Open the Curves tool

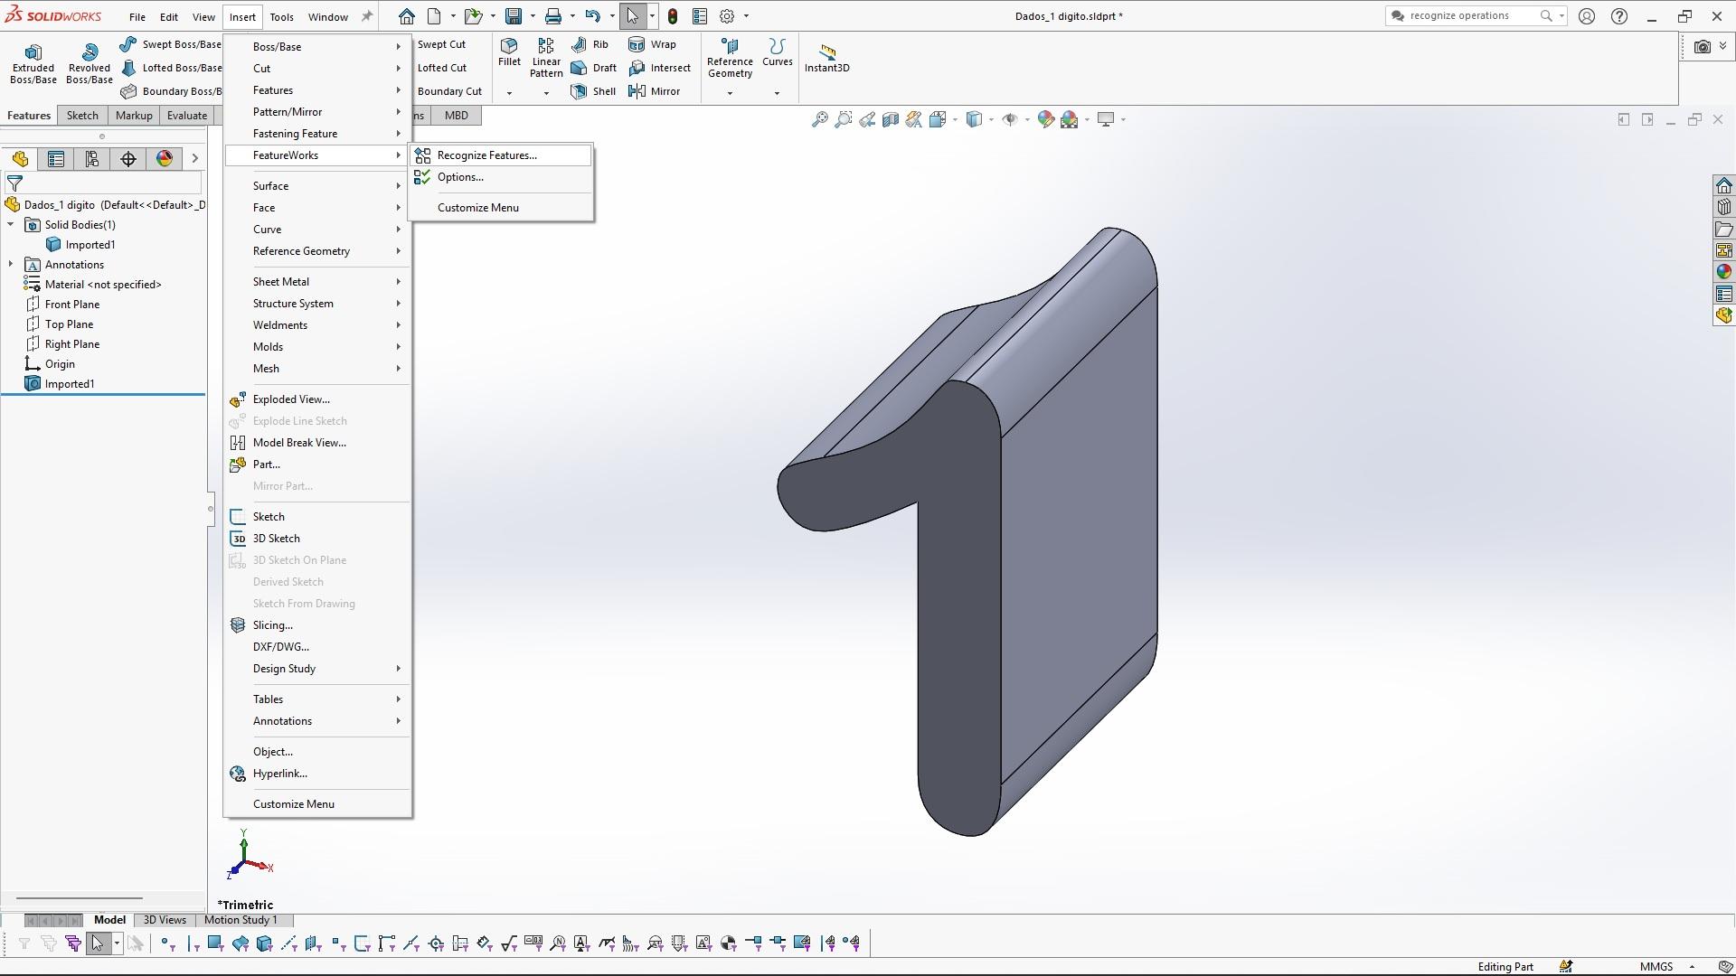[x=777, y=52]
